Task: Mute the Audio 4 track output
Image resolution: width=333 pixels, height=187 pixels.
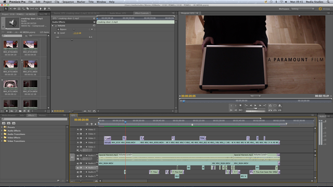Action: (78, 172)
